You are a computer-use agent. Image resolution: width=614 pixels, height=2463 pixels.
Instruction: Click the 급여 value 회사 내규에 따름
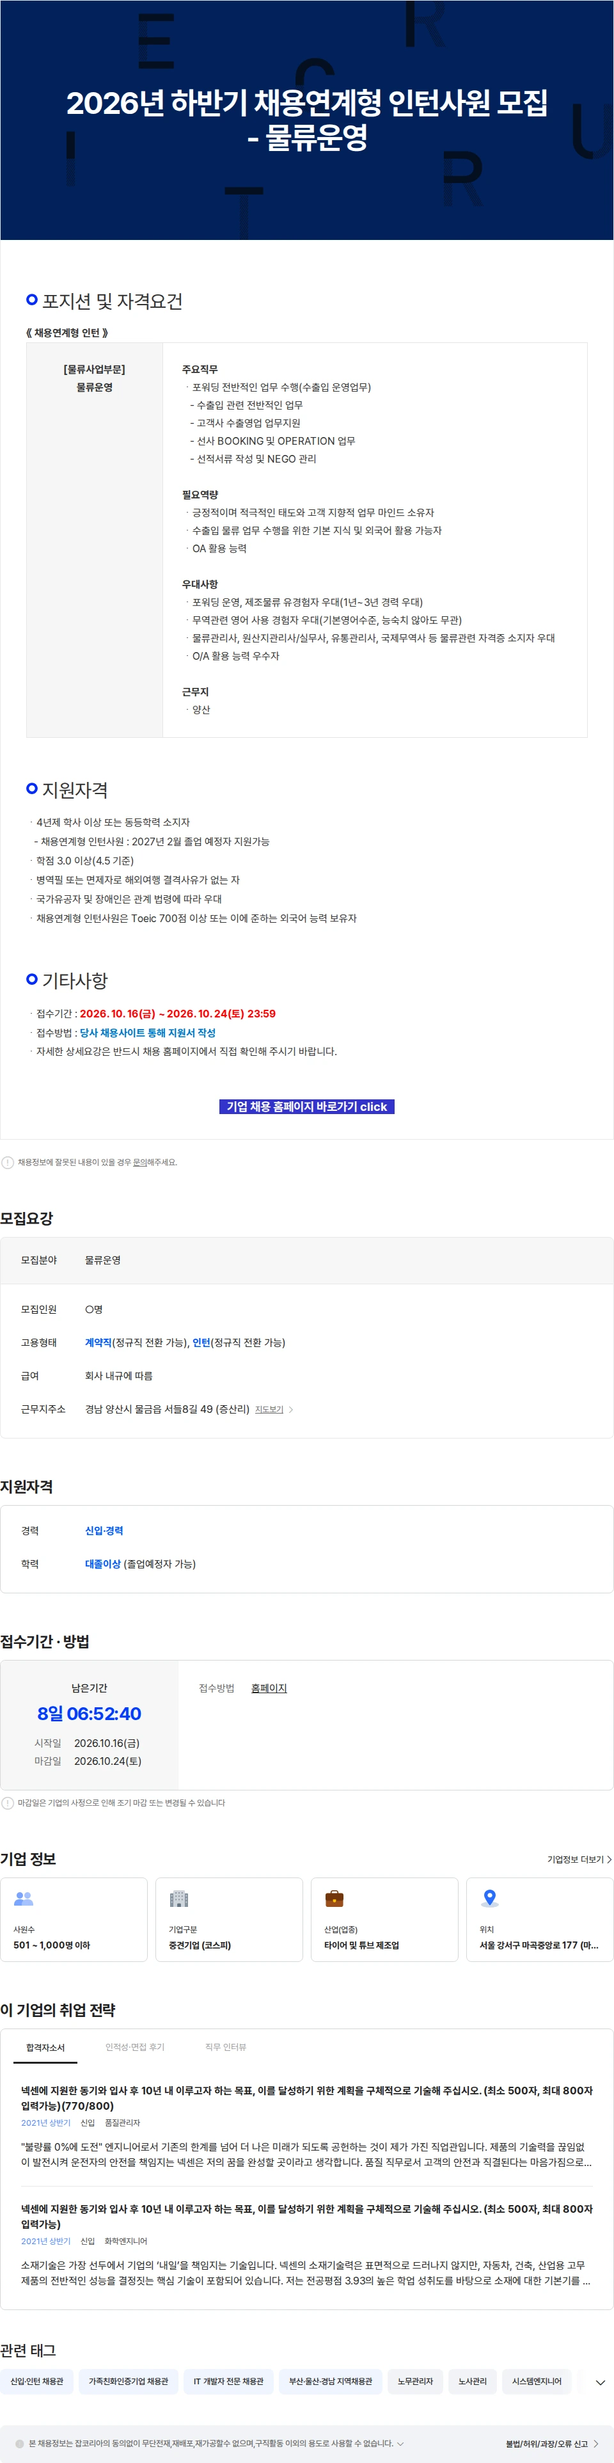point(118,1376)
